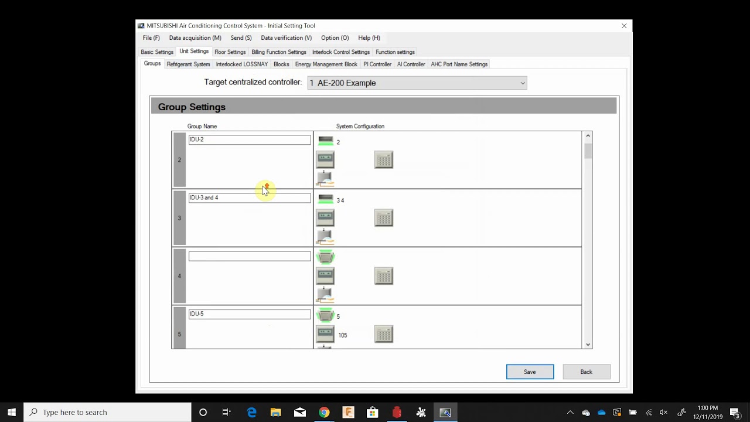750x422 pixels.
Task: Select the AHC Port Name Settings sub-tab
Action: click(459, 64)
